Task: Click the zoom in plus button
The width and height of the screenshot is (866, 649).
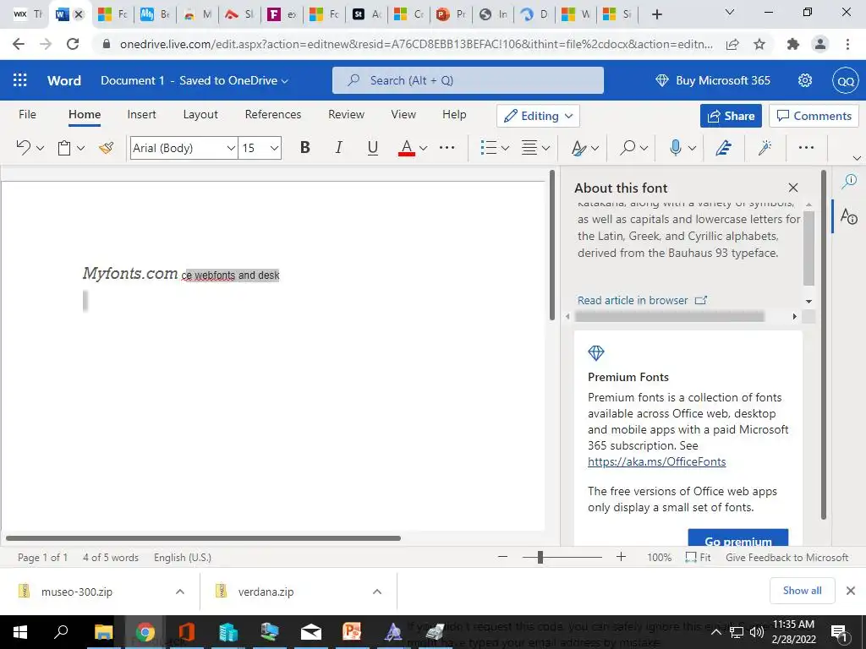Action: (x=621, y=557)
